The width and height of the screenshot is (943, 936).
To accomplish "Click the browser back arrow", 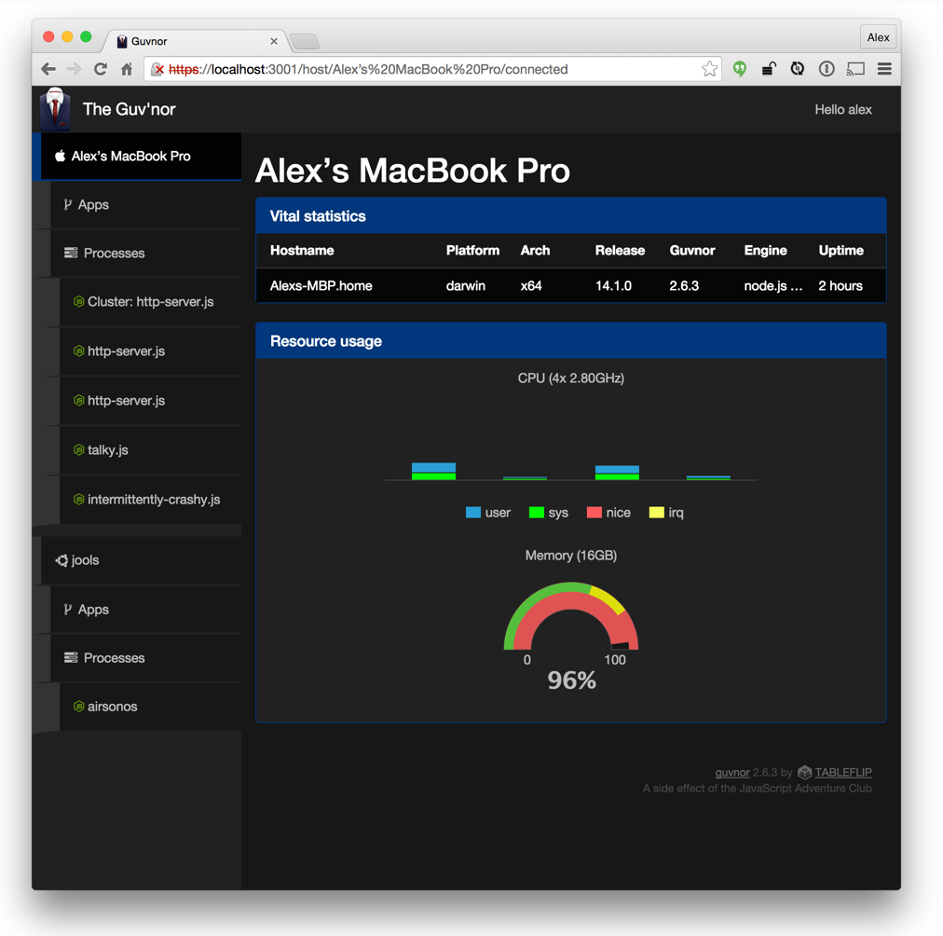I will click(48, 69).
